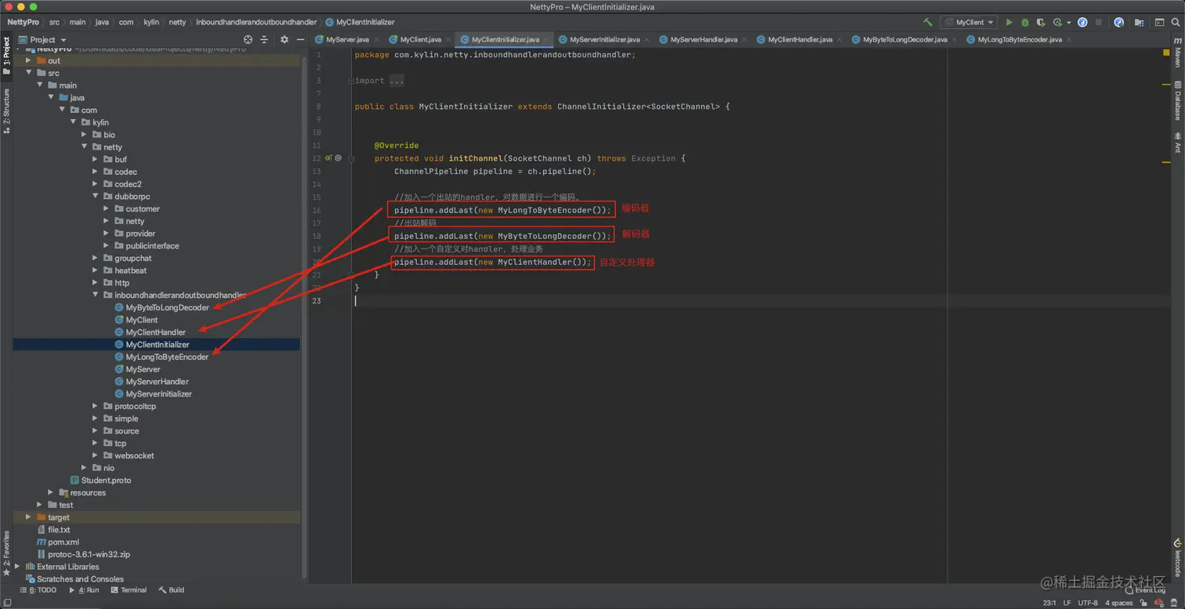Open the Terminal tool window

point(129,590)
